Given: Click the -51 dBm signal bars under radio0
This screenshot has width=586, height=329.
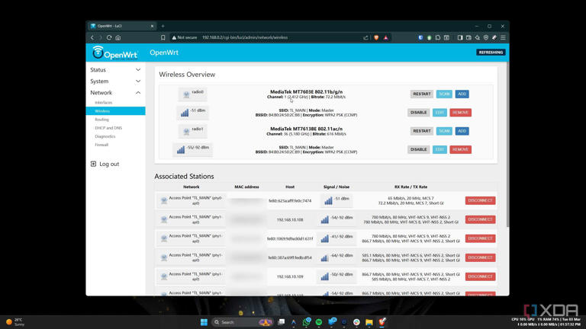Looking at the screenshot, I should click(x=185, y=113).
